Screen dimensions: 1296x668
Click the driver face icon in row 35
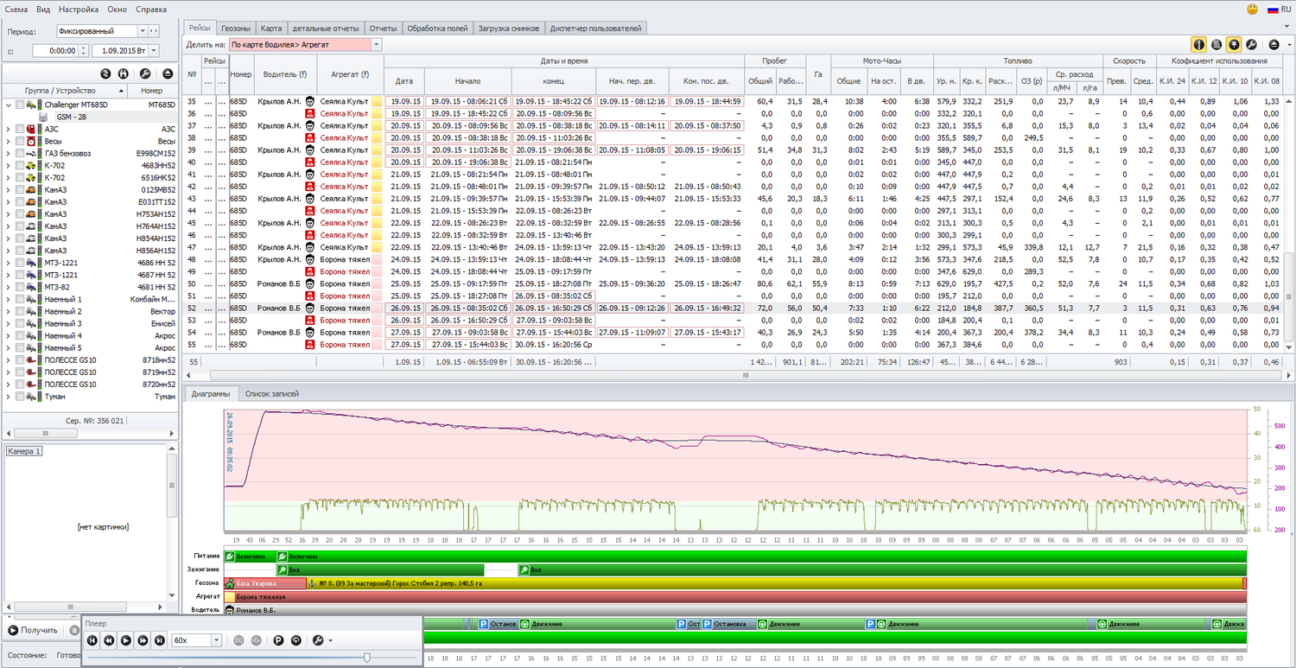point(310,101)
